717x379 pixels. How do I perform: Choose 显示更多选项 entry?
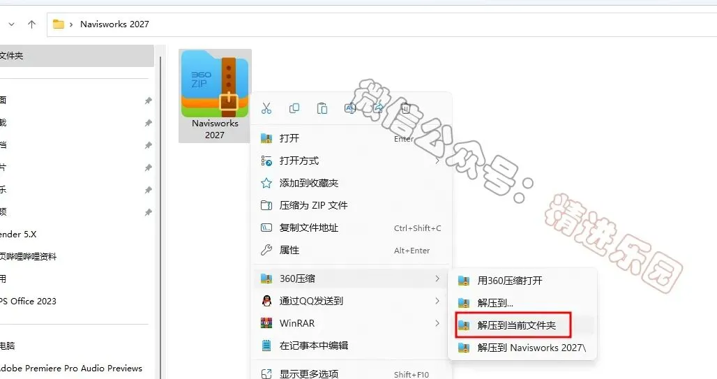[352, 374]
